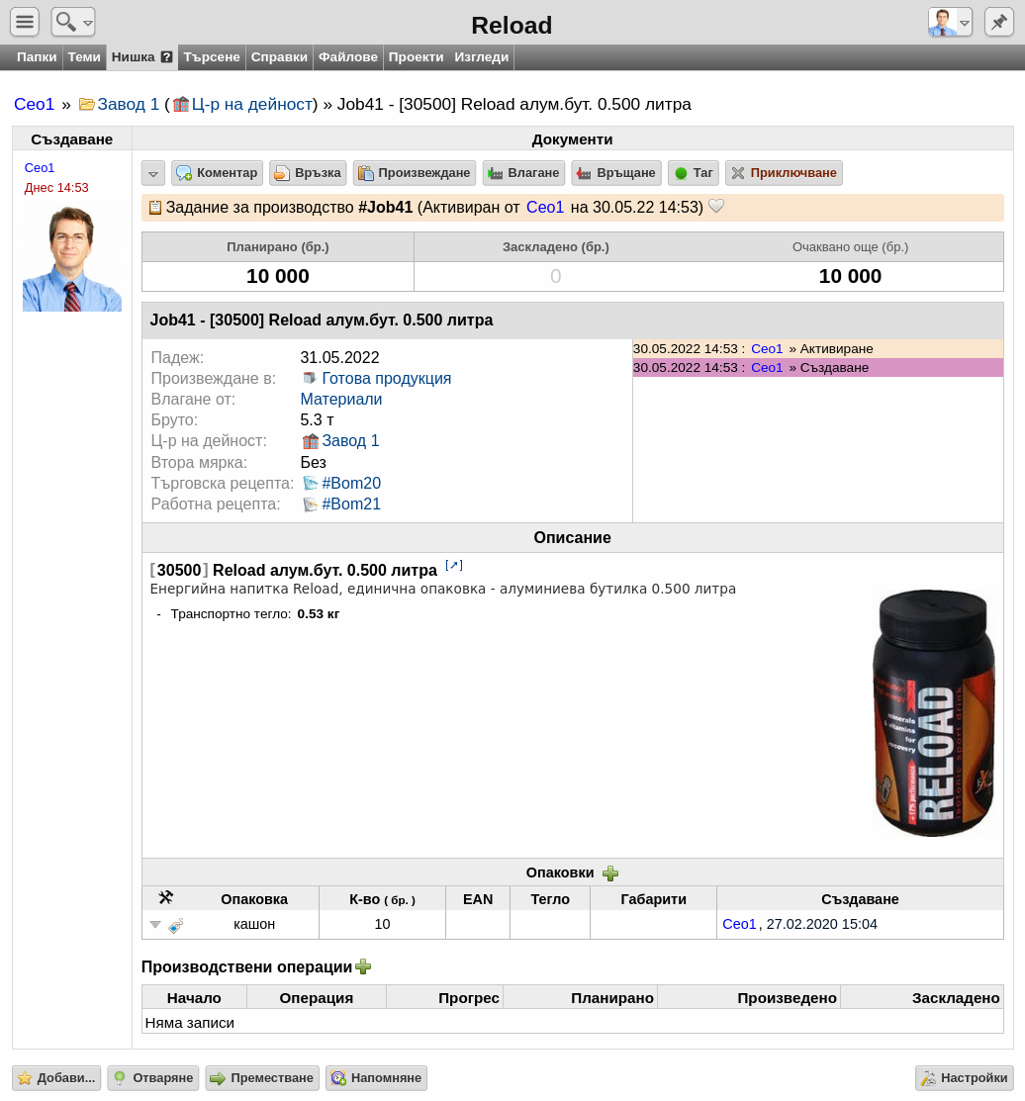Image resolution: width=1025 pixels, height=1101 pixels.
Task: Expand the search options dropdown arrow
Action: 88,23
